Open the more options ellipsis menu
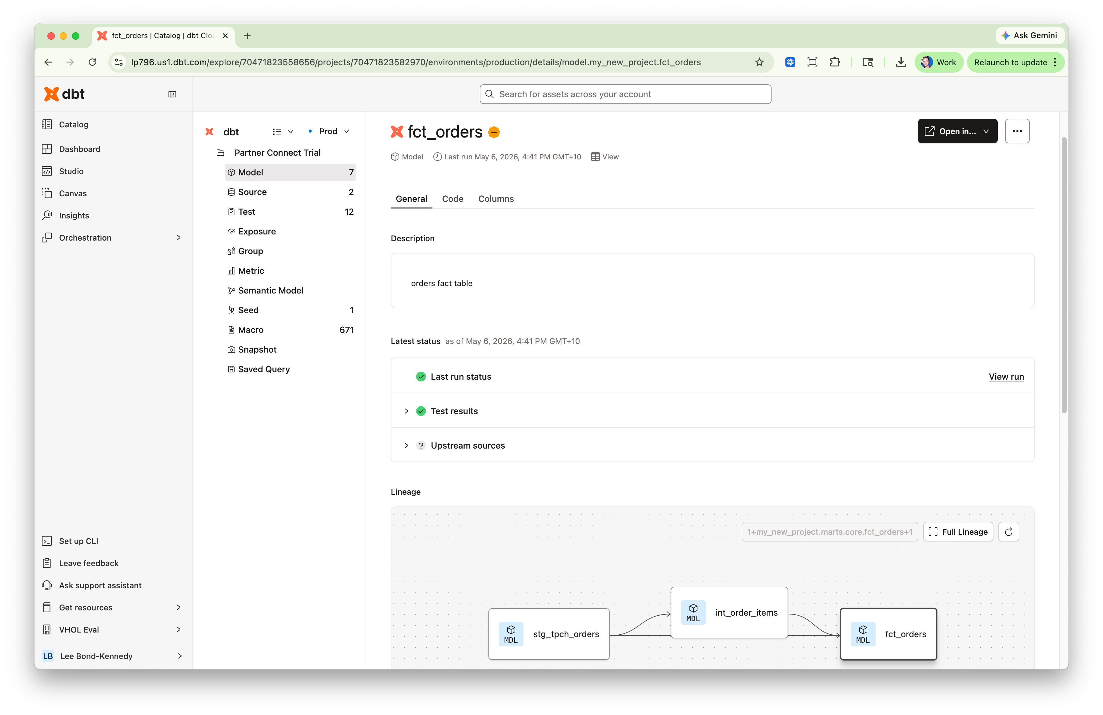Screen dimensions: 1103x715 tap(1017, 131)
